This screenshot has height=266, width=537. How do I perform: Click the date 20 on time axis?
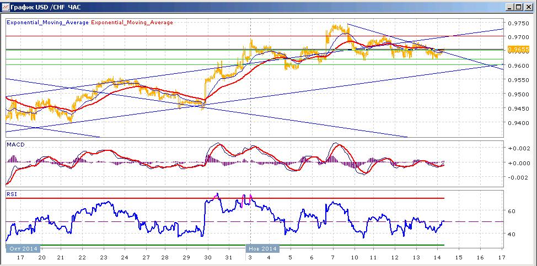pos(41,257)
